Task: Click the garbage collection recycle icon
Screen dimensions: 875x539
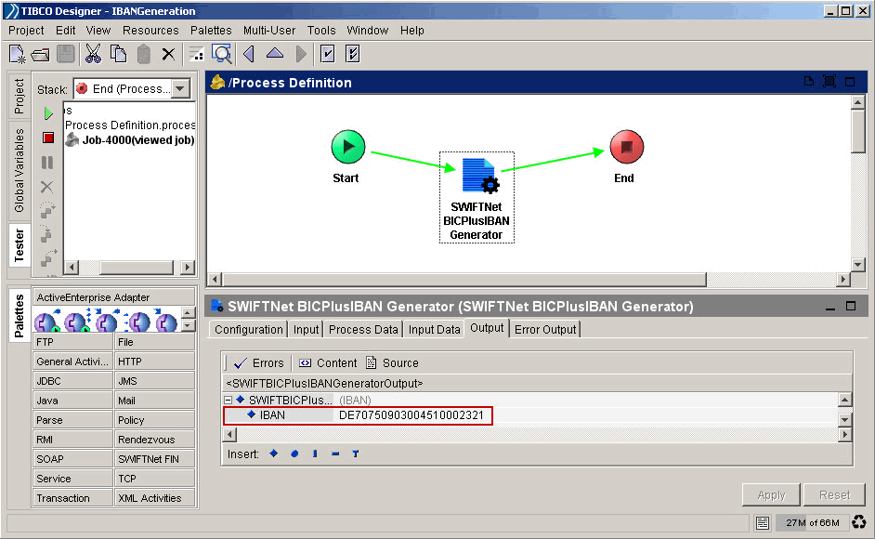Action: [859, 522]
